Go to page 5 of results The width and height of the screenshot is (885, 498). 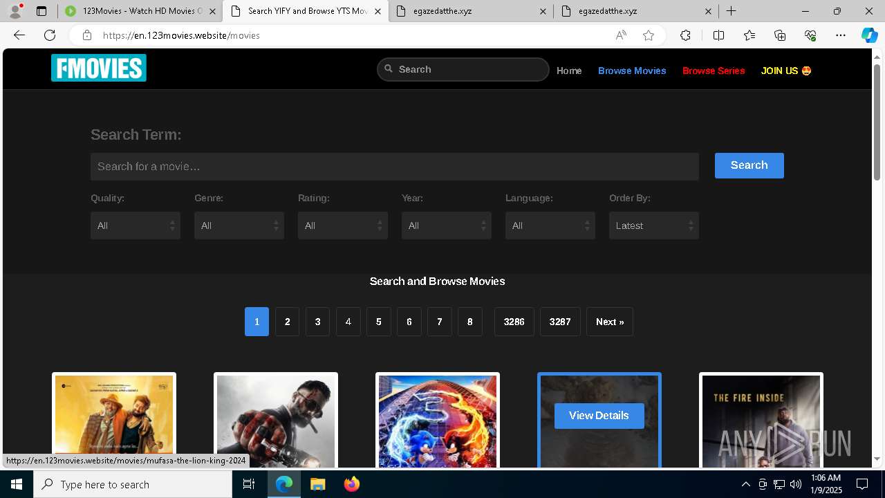coord(378,322)
